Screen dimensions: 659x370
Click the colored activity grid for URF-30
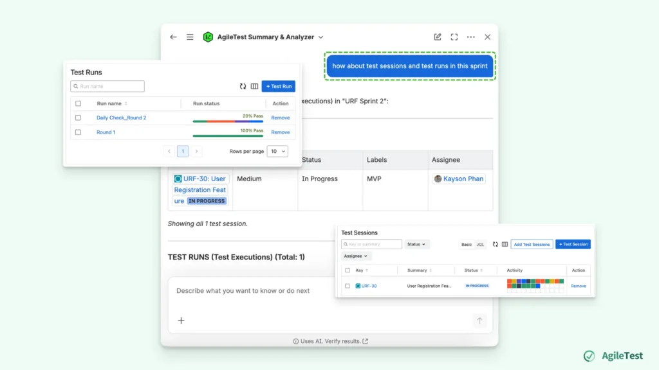click(x=535, y=286)
